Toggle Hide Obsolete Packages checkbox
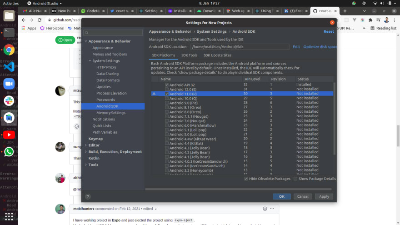400x225 pixels. pyautogui.click(x=246, y=179)
